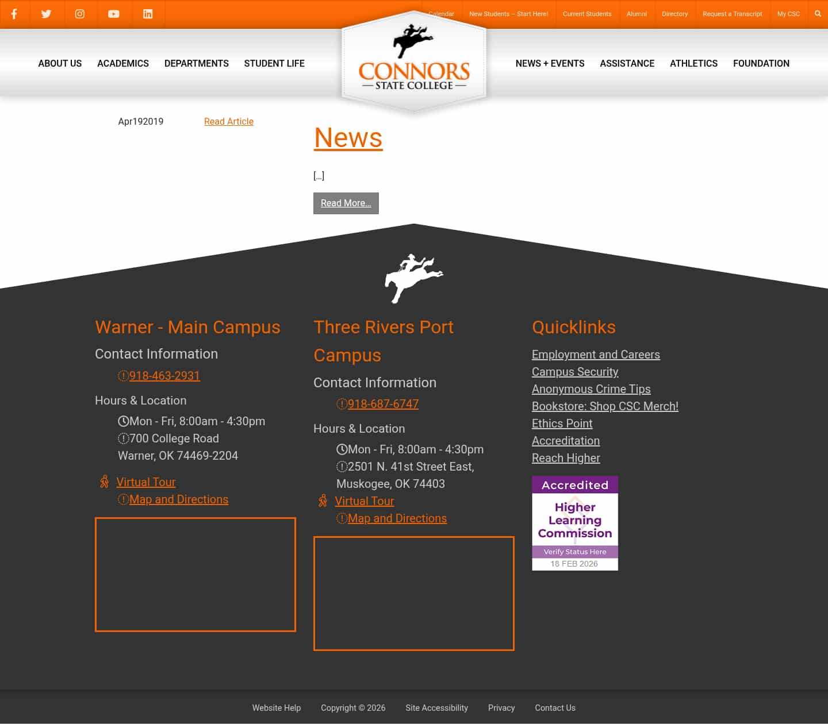Image resolution: width=828 pixels, height=724 pixels.
Task: Open the Twitter social icon
Action: point(47,14)
